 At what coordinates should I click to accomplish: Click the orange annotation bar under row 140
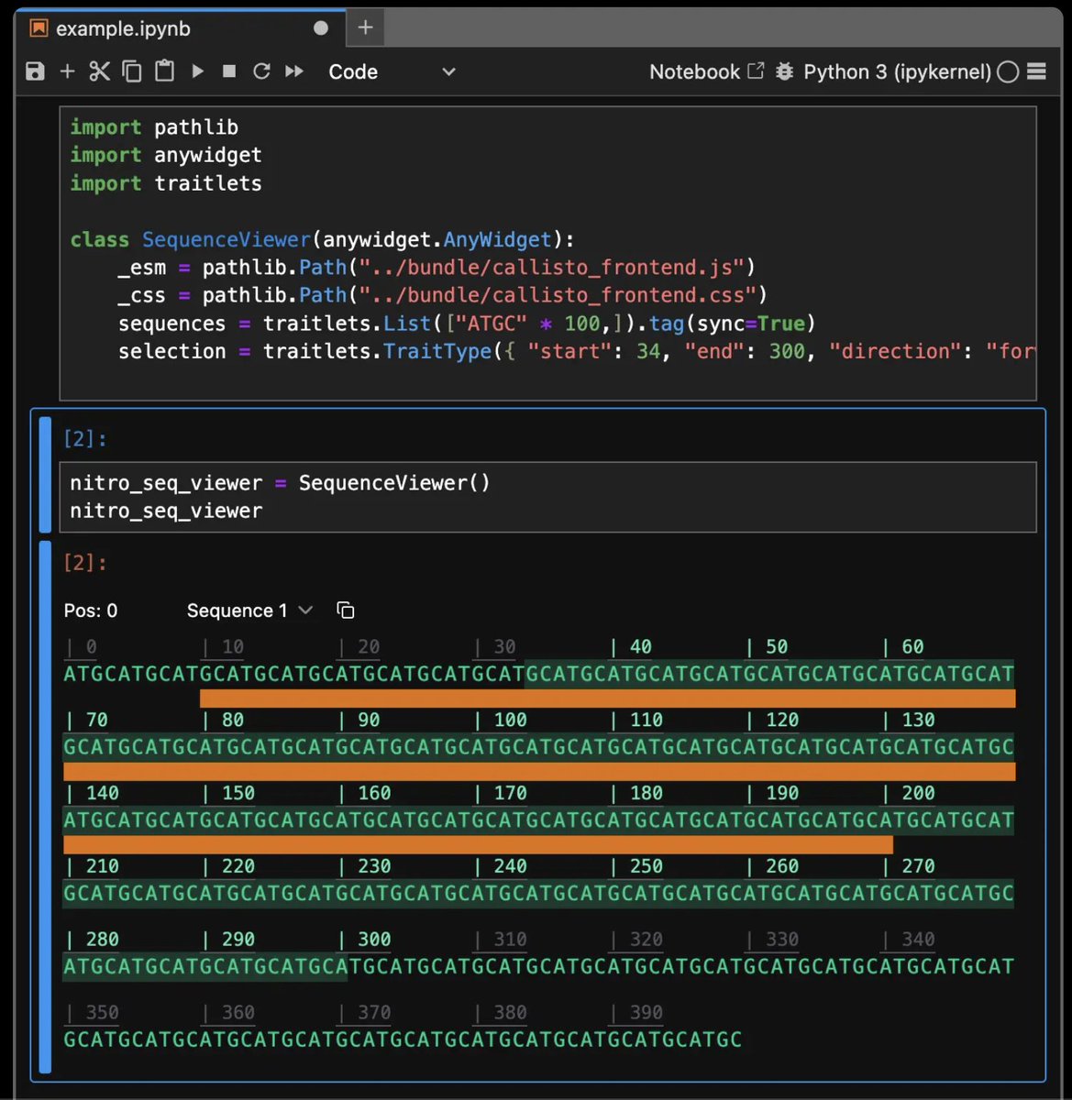tap(478, 844)
